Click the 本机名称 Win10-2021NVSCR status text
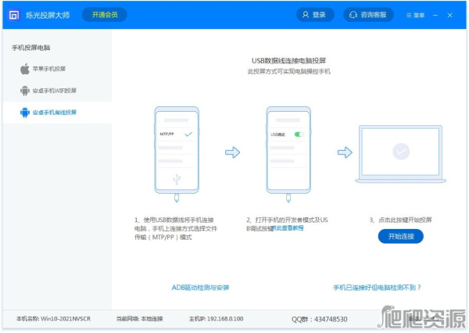 pos(53,319)
